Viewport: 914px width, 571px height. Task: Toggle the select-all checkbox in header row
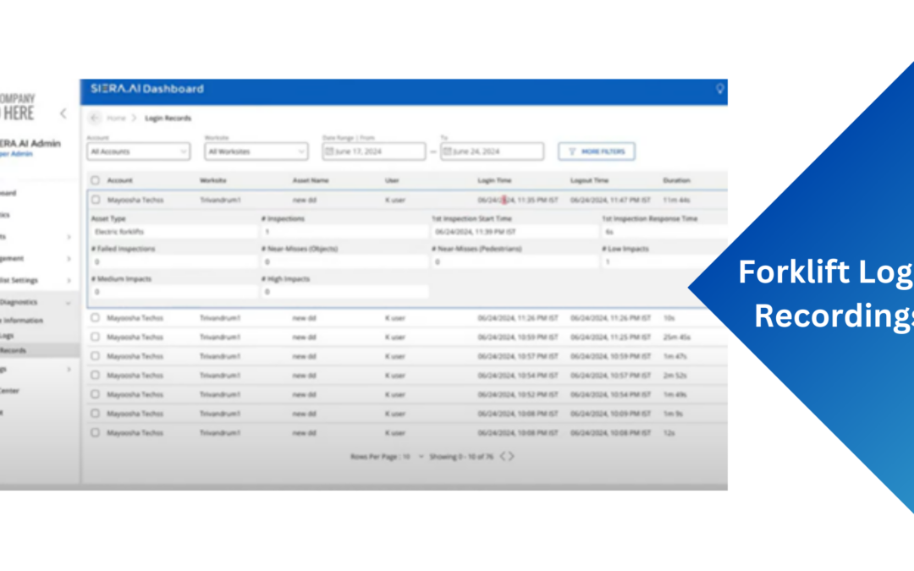[x=95, y=180]
